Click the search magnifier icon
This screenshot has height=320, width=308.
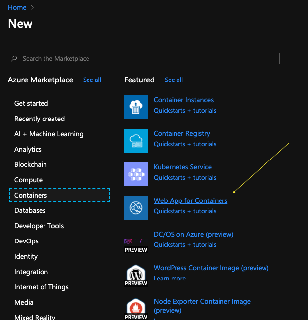[14, 59]
